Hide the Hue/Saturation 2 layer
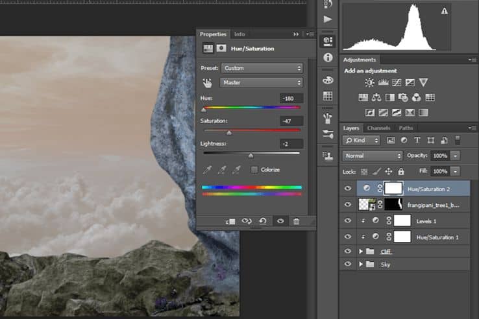This screenshot has width=479, height=319. [x=348, y=188]
